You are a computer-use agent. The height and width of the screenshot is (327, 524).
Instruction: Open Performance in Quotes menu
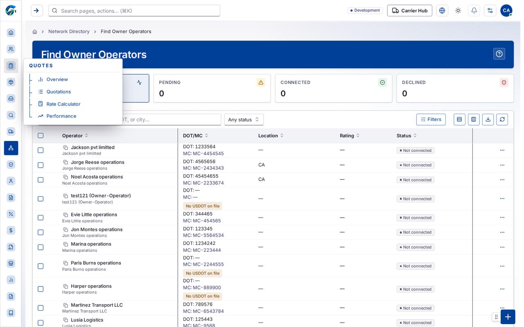61,116
